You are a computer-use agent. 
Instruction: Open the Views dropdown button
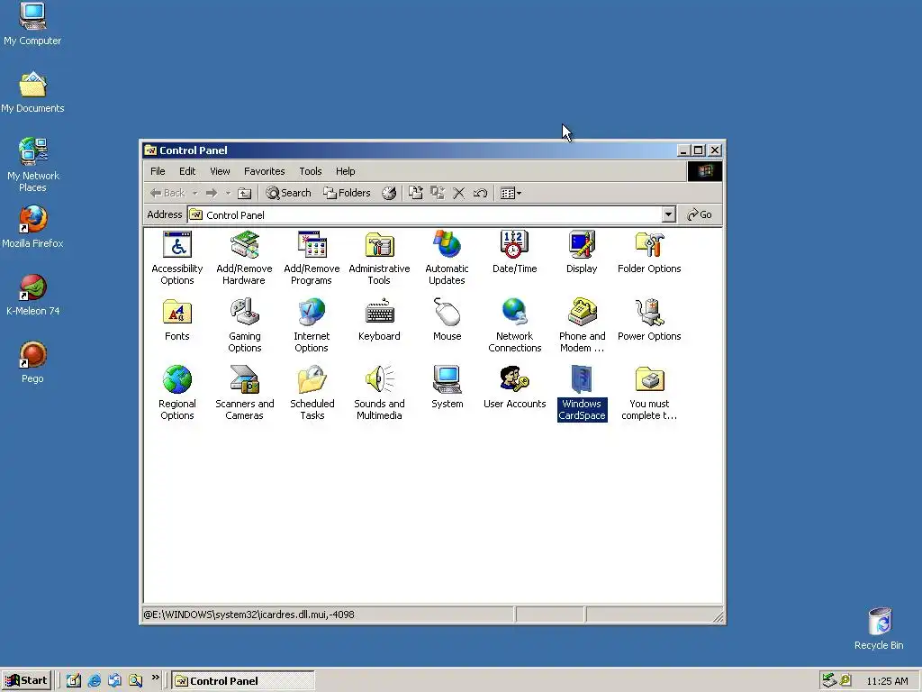click(511, 193)
